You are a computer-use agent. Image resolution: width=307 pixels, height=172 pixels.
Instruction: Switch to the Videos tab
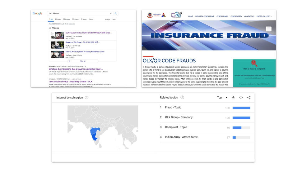click(x=75, y=19)
